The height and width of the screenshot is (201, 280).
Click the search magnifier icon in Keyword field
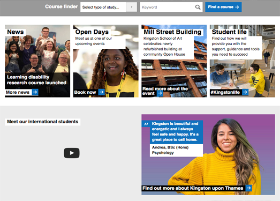198,7
